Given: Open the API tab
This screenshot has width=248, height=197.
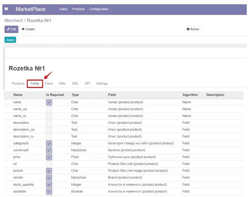Looking at the screenshot, I should [x=87, y=83].
